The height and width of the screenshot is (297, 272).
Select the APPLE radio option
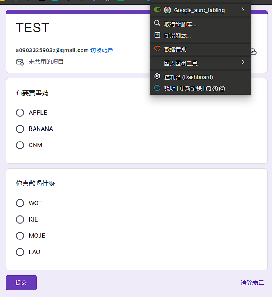(20, 113)
